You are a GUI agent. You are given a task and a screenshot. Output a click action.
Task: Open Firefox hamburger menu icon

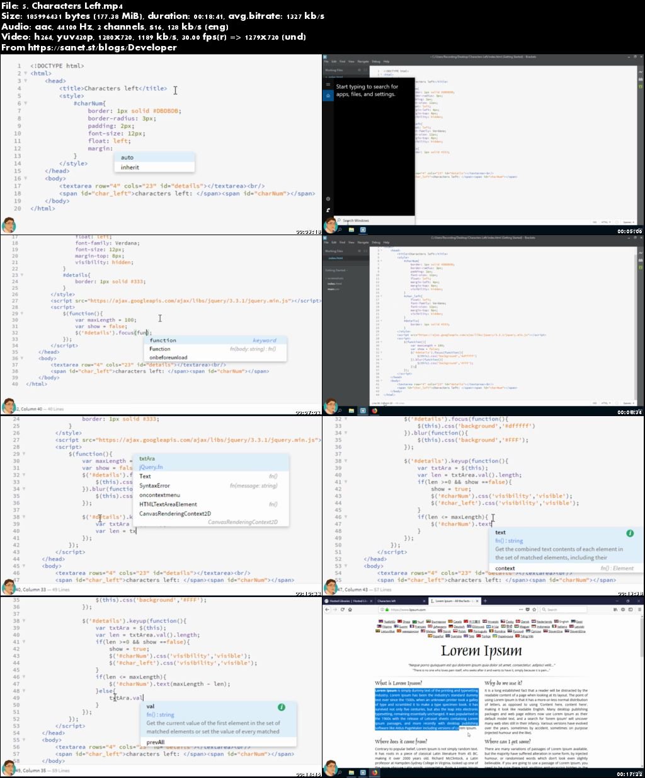pos(639,610)
